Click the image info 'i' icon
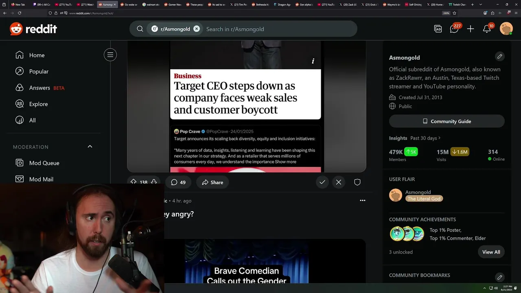Screen dimensions: 521x293 (313, 61)
